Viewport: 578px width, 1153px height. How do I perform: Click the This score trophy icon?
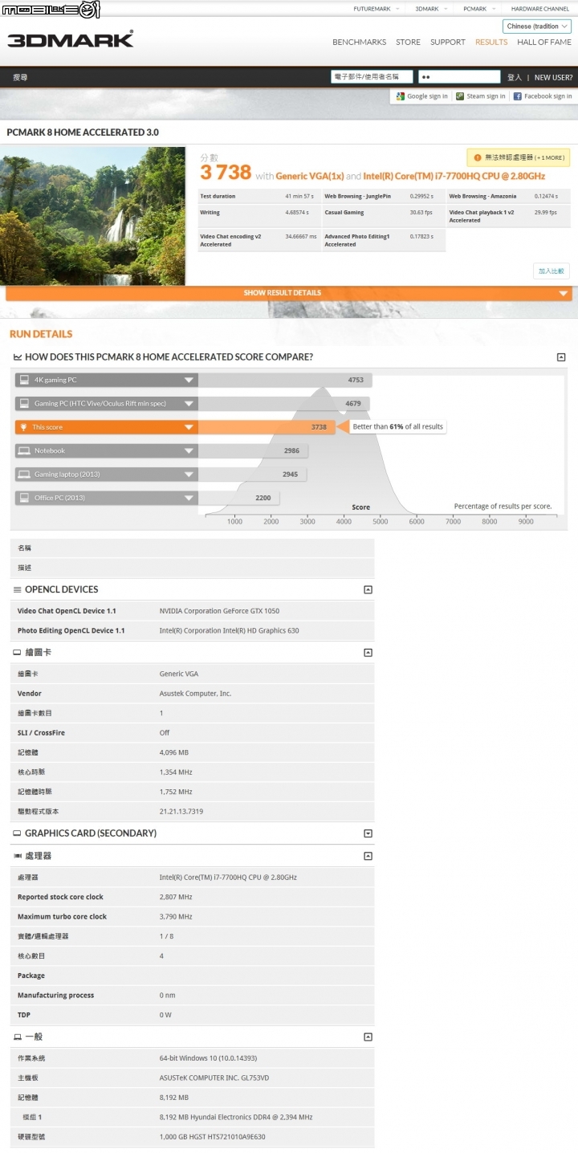point(23,427)
